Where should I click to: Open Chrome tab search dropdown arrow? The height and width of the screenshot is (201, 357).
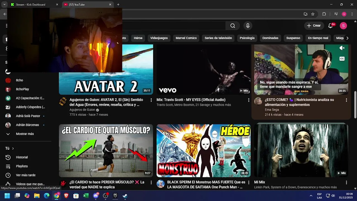tap(4, 4)
